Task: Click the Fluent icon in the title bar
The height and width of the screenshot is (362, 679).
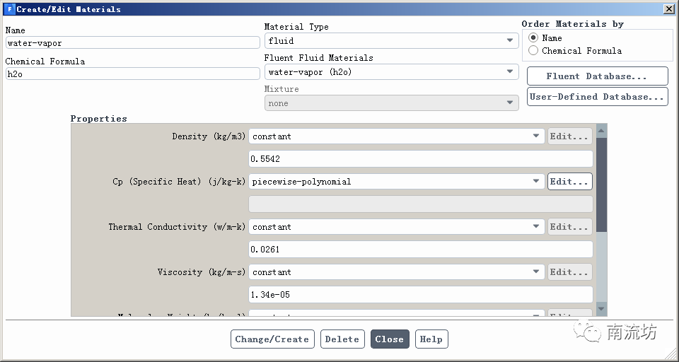Action: (x=9, y=8)
